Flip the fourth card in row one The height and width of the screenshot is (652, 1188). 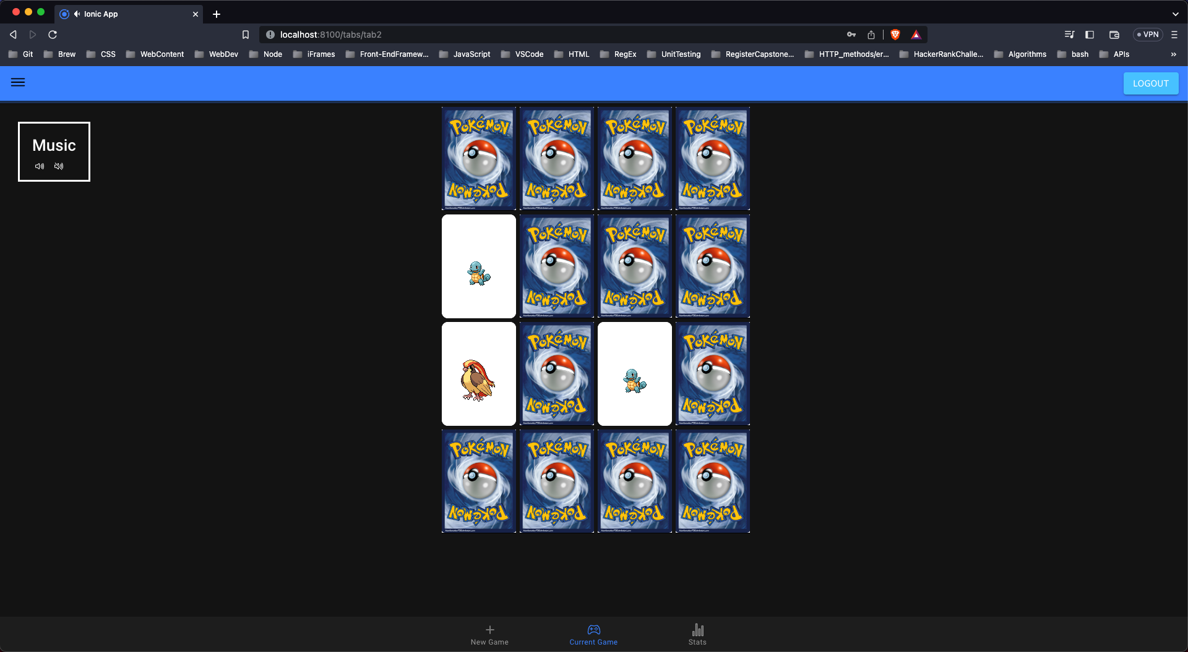tap(713, 158)
